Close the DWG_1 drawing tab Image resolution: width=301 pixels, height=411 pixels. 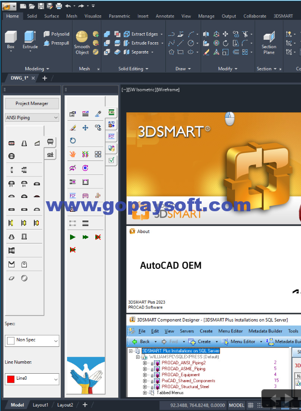(x=33, y=78)
